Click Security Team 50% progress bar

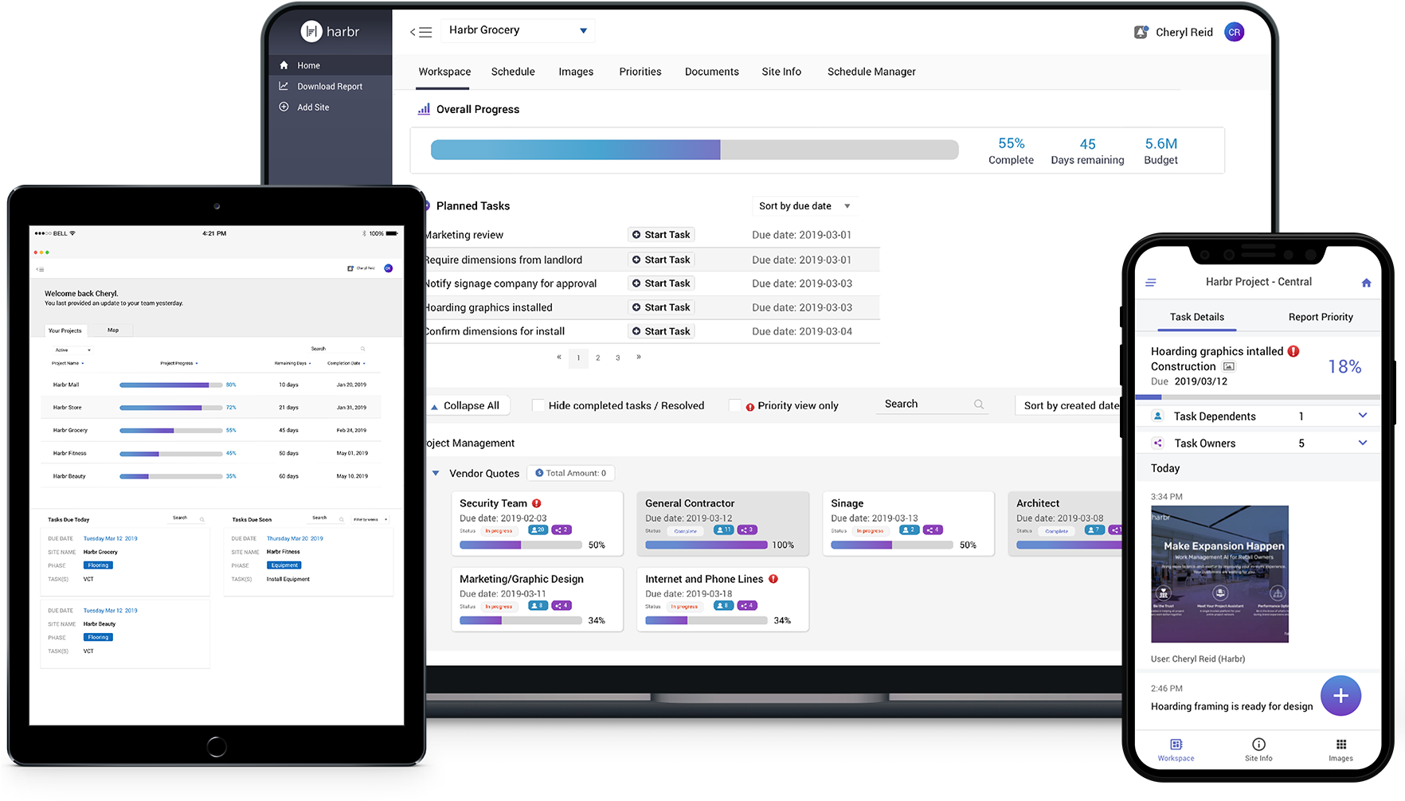click(x=520, y=545)
